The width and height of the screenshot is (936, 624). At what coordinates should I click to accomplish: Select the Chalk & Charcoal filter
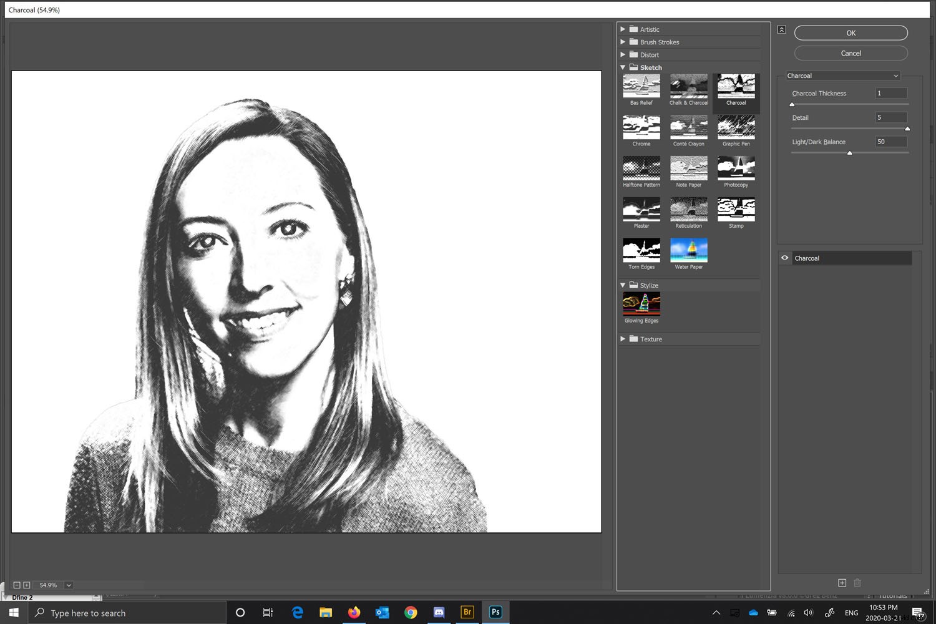click(x=688, y=85)
